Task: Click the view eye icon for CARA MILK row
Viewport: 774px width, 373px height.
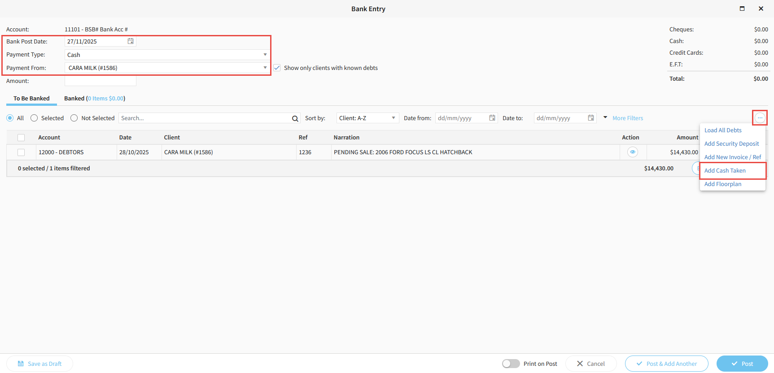Action: click(633, 152)
